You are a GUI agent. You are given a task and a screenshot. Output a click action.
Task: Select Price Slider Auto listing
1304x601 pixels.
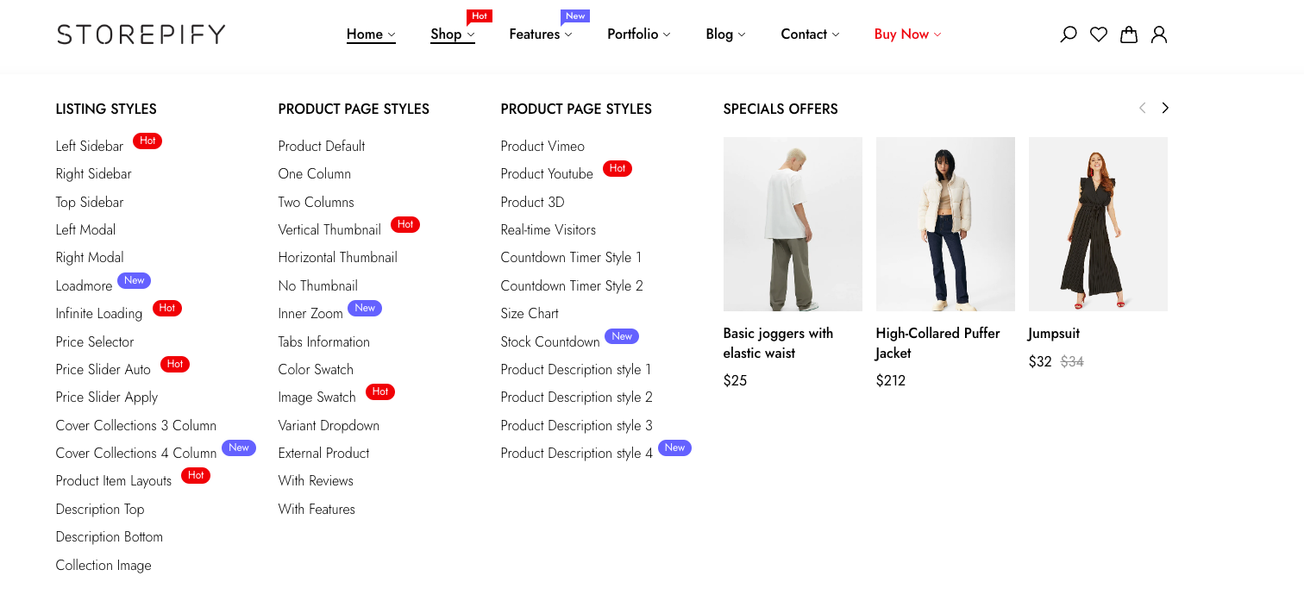[x=103, y=370]
